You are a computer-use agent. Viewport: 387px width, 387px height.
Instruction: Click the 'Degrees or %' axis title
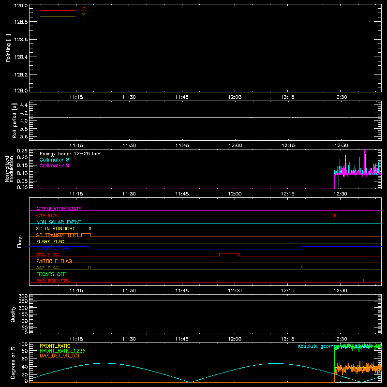pyautogui.click(x=13, y=362)
